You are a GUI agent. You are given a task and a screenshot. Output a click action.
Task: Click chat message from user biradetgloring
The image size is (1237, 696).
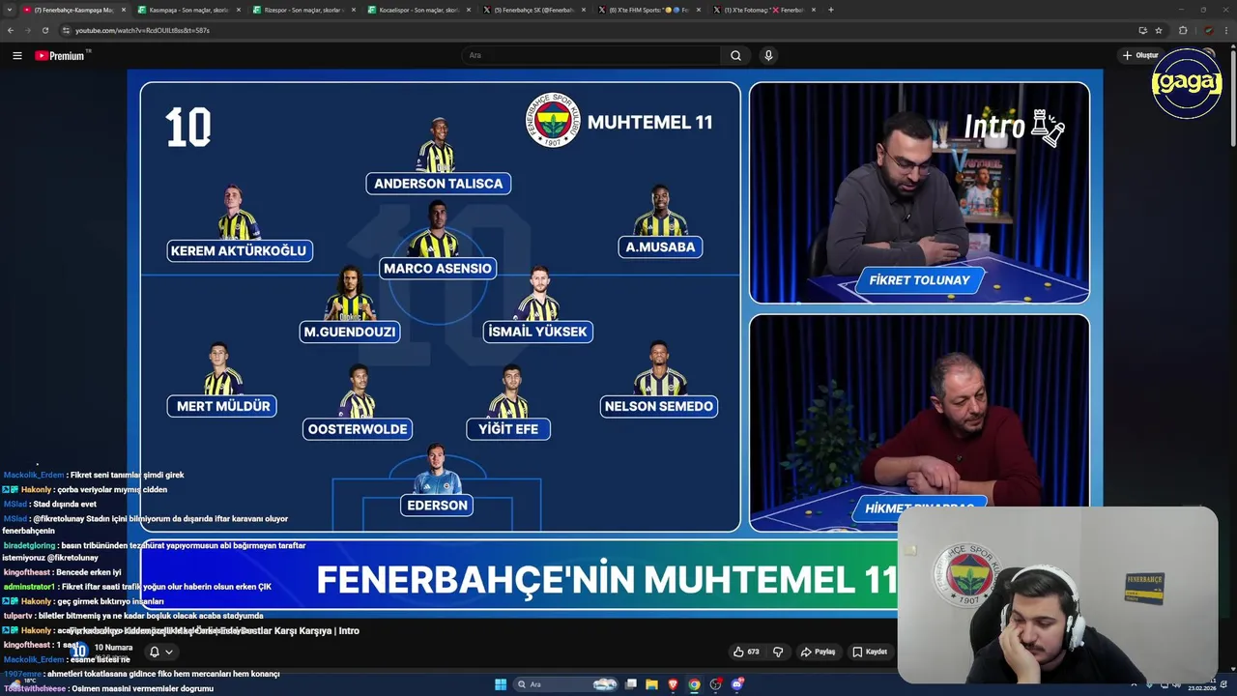[x=154, y=551]
